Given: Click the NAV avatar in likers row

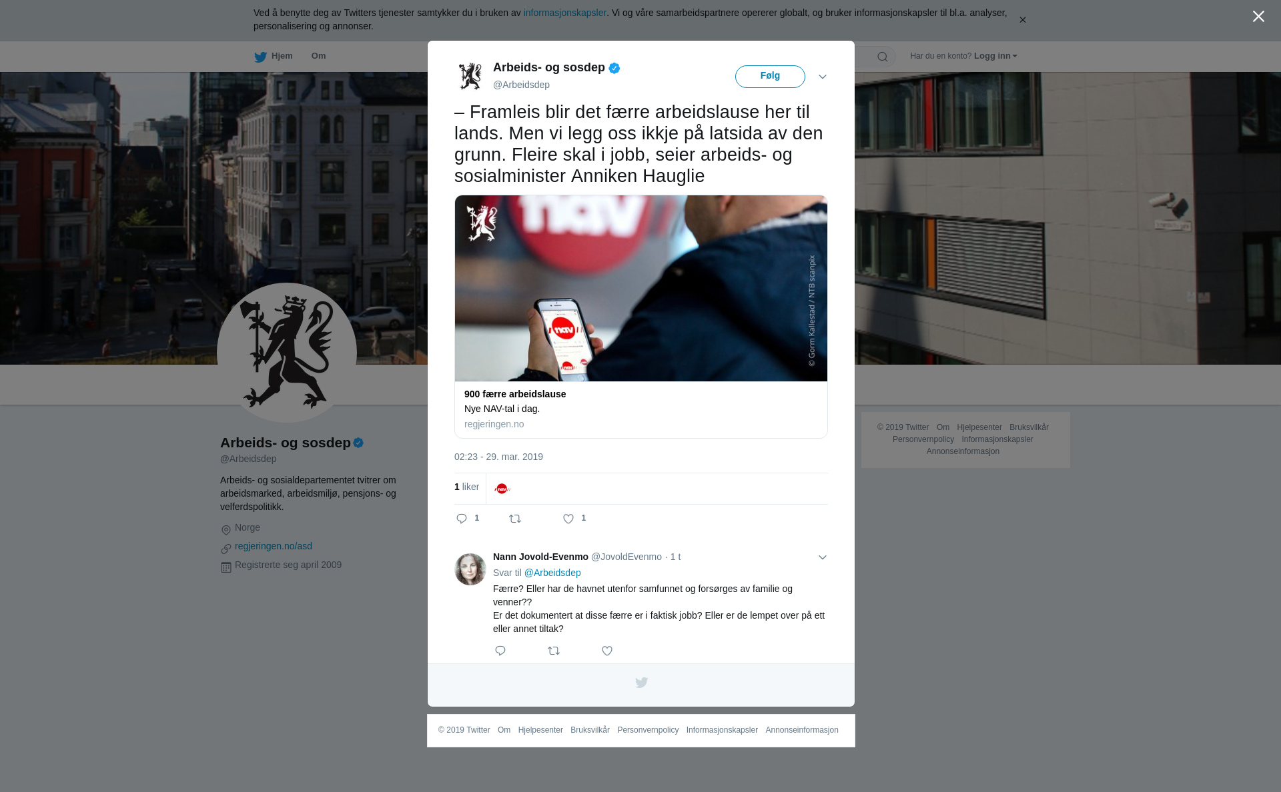Looking at the screenshot, I should [x=502, y=489].
